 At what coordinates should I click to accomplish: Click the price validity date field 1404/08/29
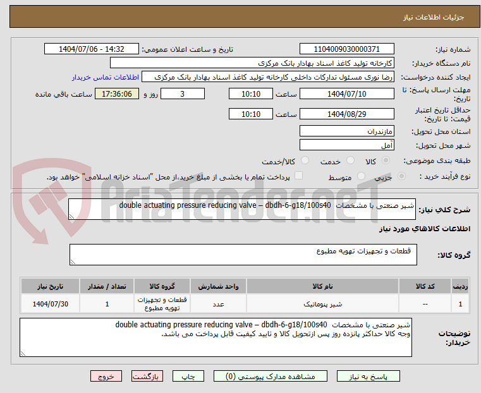[346, 114]
